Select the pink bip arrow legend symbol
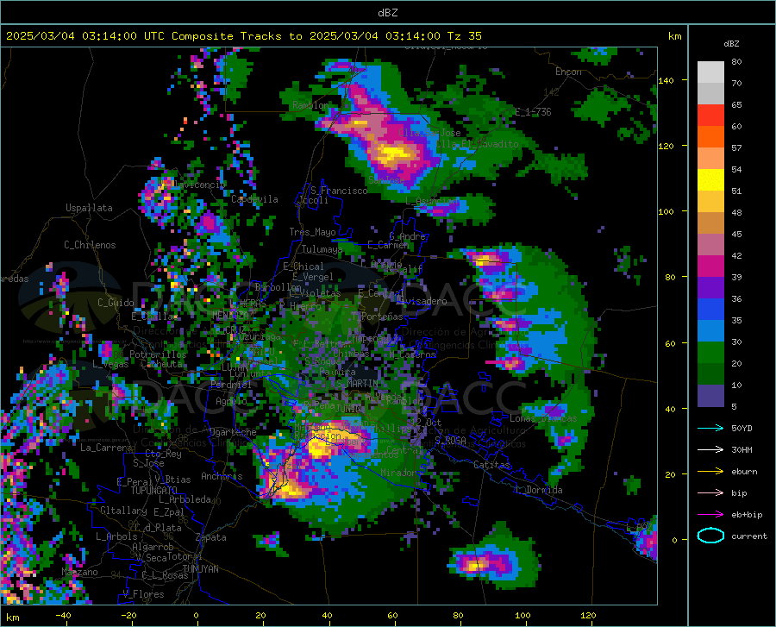The height and width of the screenshot is (627, 776). click(x=710, y=493)
